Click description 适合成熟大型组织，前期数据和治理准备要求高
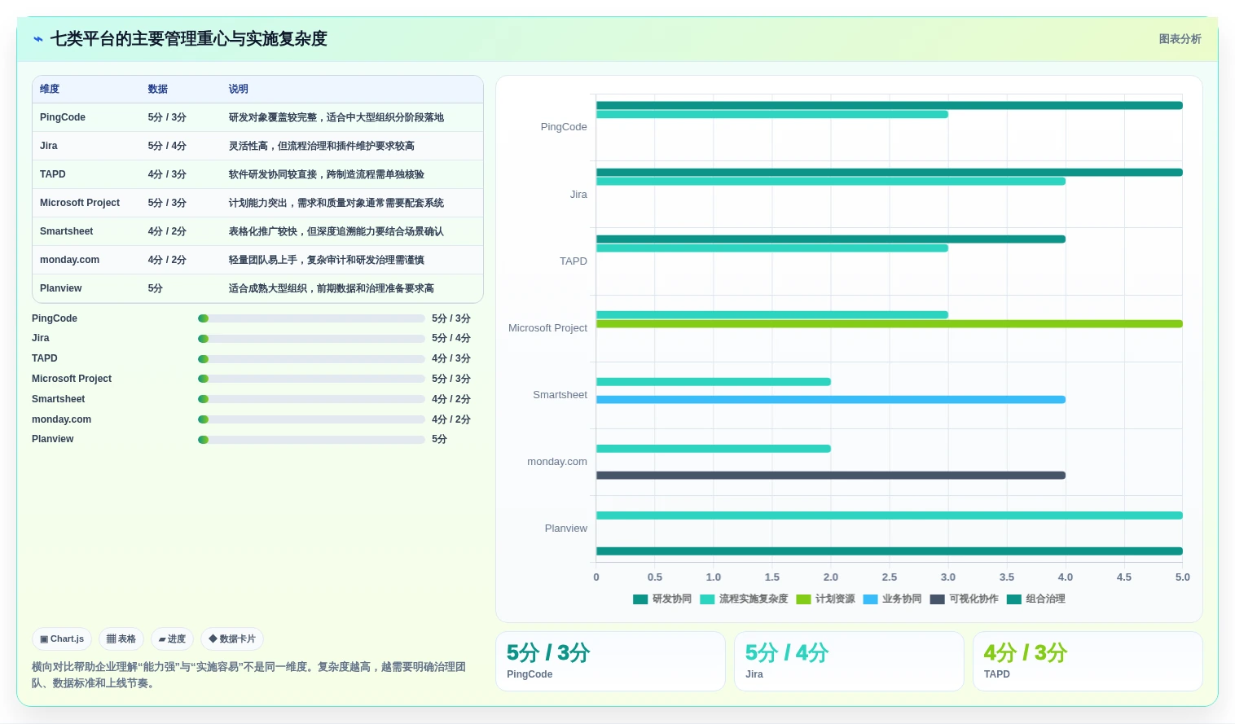 332,288
